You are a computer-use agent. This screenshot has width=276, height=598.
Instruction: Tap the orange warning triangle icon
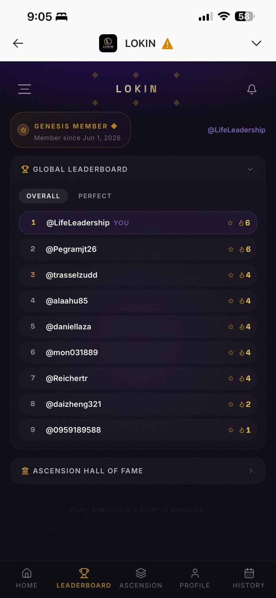pyautogui.click(x=167, y=44)
